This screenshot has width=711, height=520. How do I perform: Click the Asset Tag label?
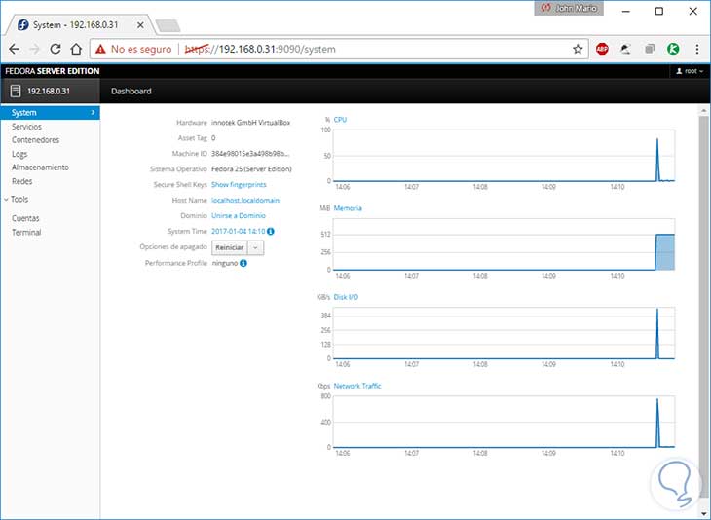click(193, 138)
